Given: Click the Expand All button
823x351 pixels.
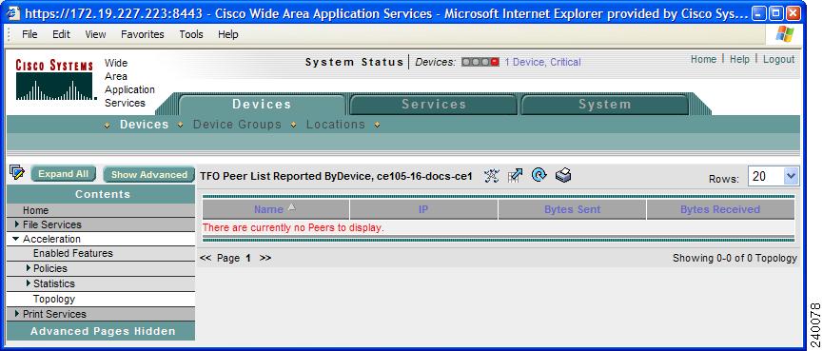Looking at the screenshot, I should [x=64, y=174].
